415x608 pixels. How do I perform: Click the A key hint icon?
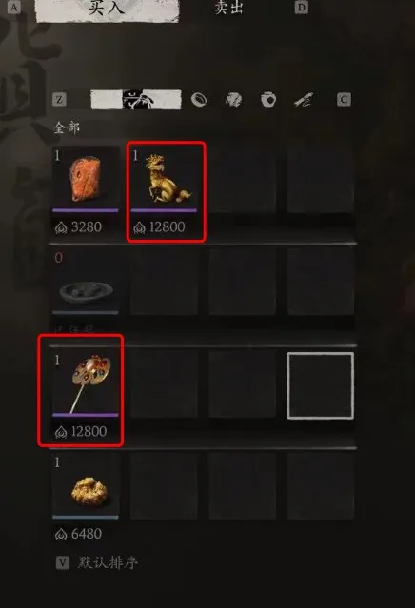tap(13, 7)
